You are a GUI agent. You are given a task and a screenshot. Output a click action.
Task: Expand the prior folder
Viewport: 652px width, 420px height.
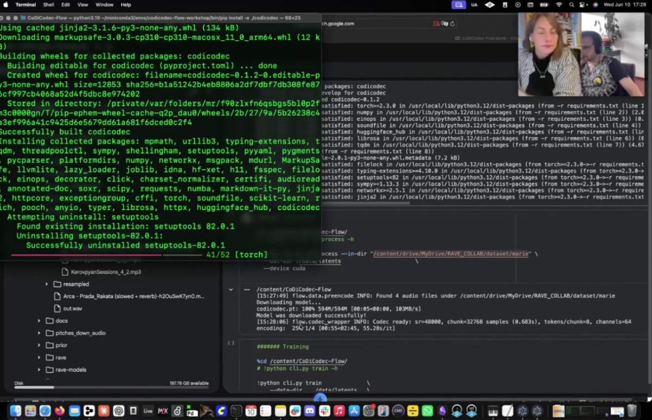pos(39,345)
